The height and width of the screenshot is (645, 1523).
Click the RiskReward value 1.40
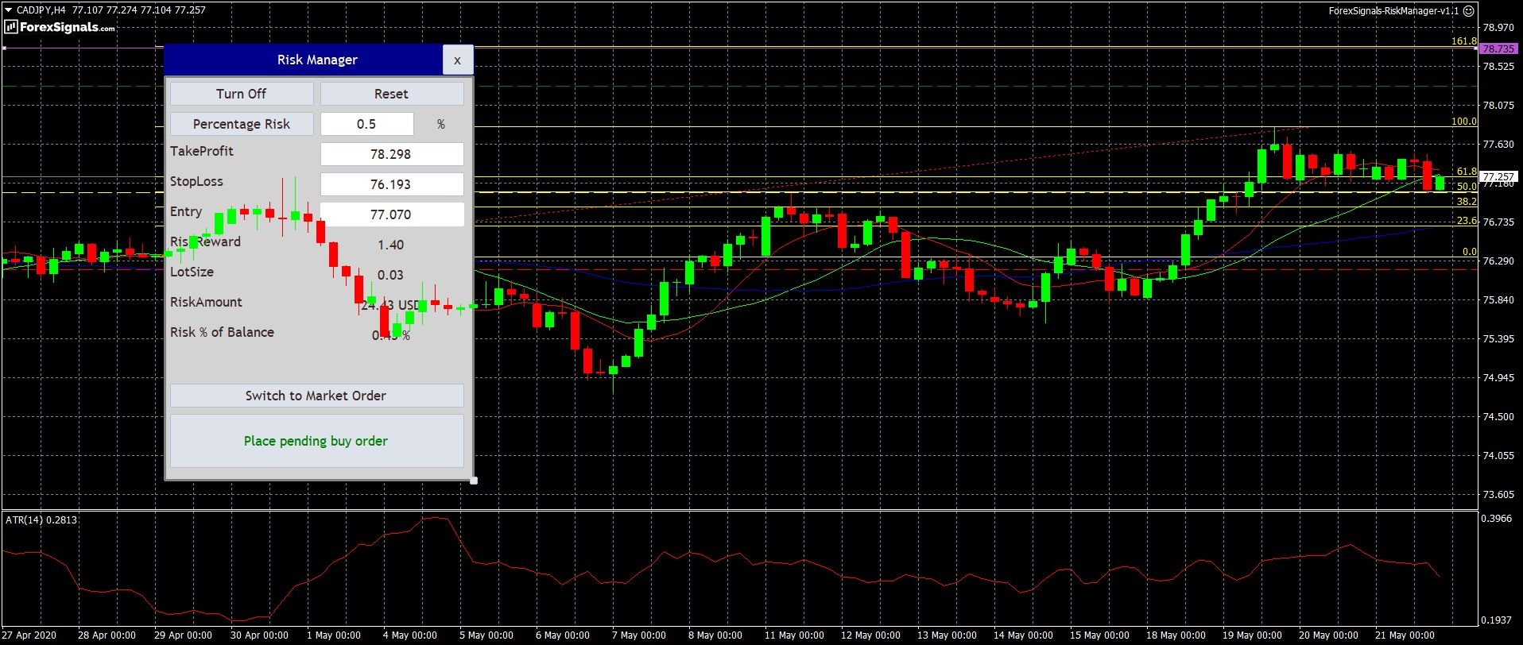point(391,245)
